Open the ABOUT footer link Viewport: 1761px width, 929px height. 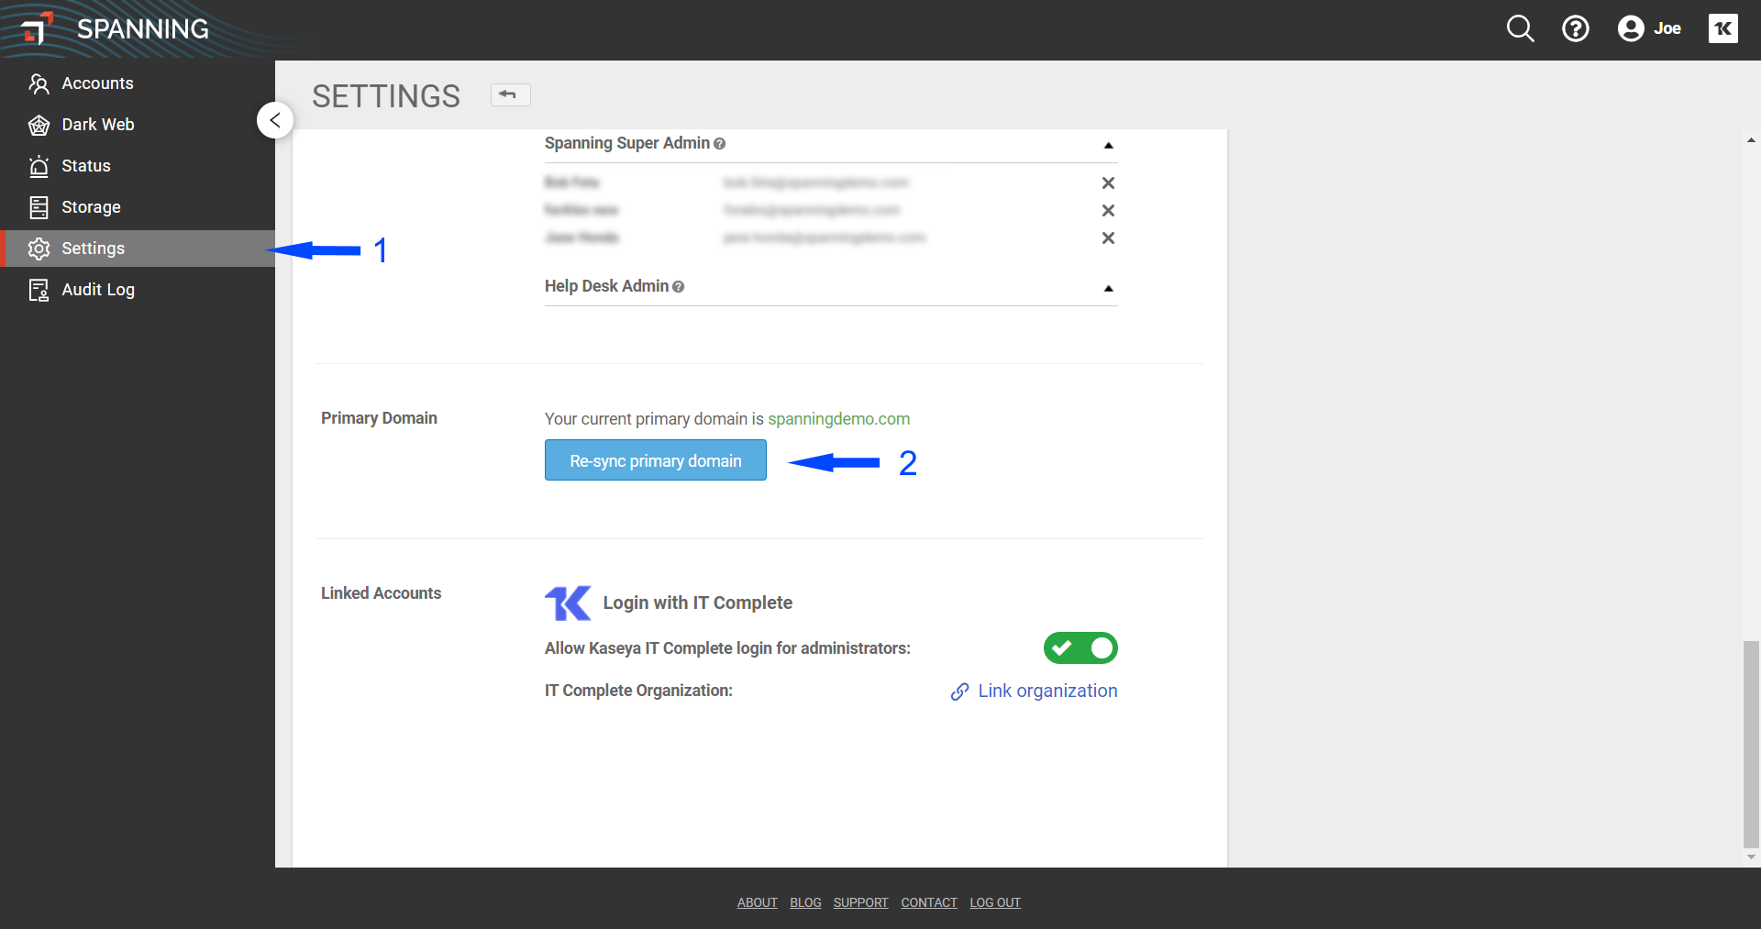tap(757, 902)
